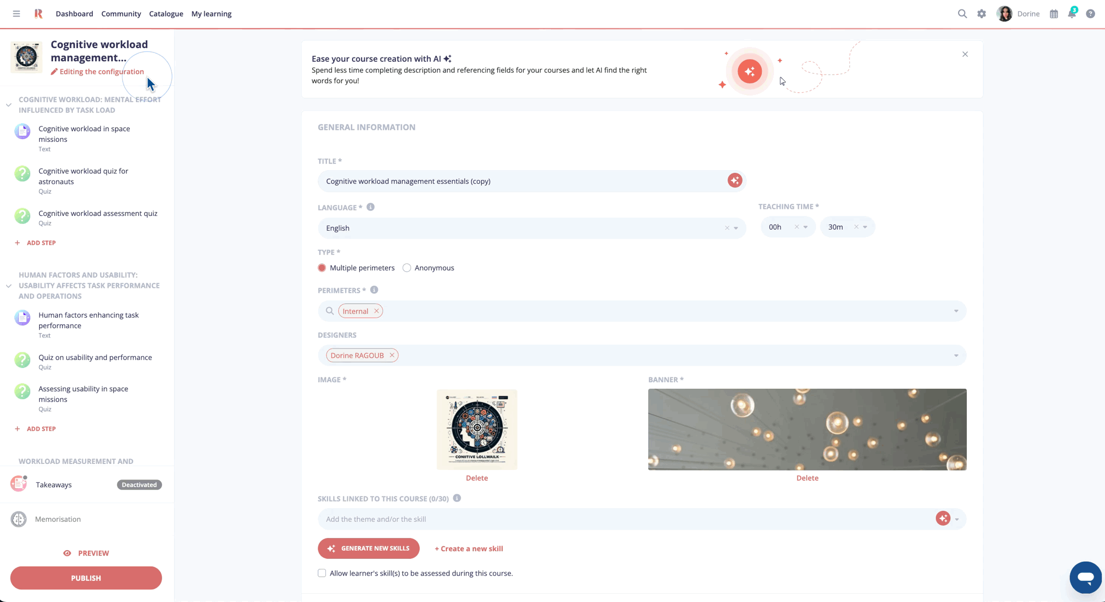Image resolution: width=1105 pixels, height=602 pixels.
Task: Click the Publish button
Action: 86,578
